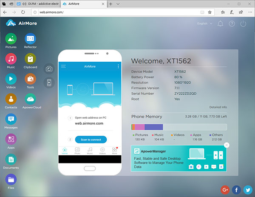This screenshot has width=255, height=197.
Task: Take a phone screenshot with camera icon
Action: (x=49, y=69)
